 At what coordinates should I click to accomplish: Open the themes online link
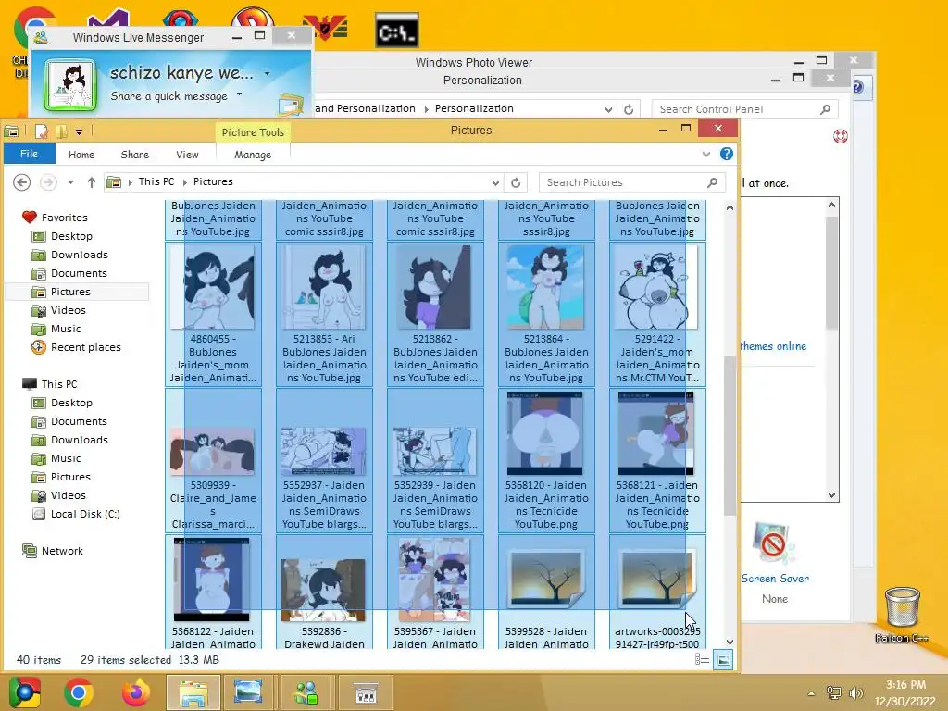click(x=773, y=346)
